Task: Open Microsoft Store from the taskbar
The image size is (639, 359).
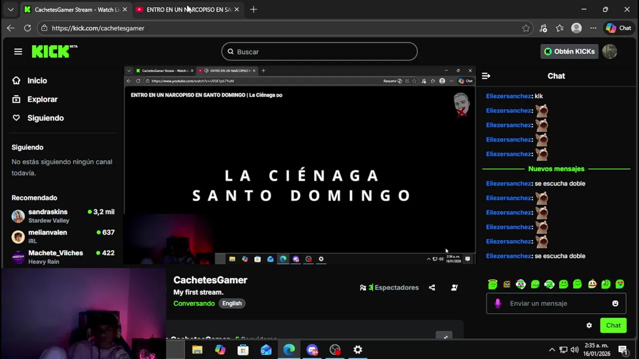Action: pos(243,350)
